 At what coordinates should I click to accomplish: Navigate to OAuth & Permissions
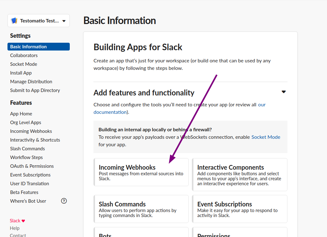tap(32, 166)
